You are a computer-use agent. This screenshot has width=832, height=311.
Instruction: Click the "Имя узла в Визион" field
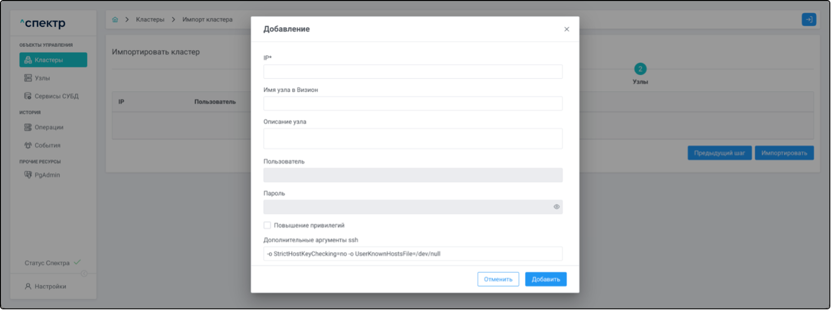(413, 103)
